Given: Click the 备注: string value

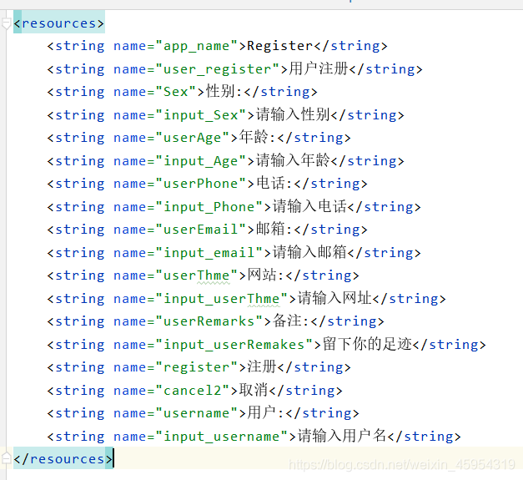Looking at the screenshot, I should pos(291,321).
